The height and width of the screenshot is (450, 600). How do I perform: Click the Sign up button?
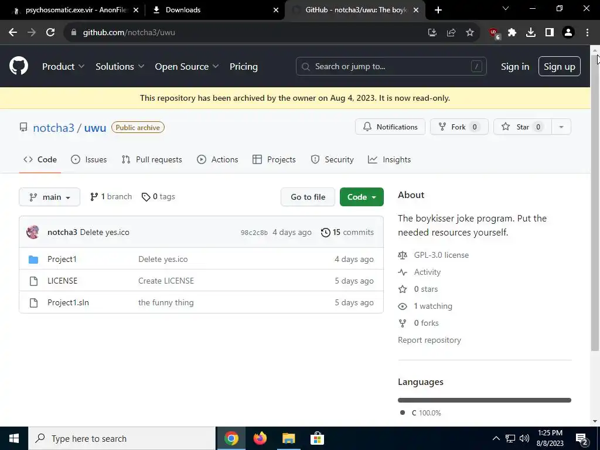tap(560, 66)
